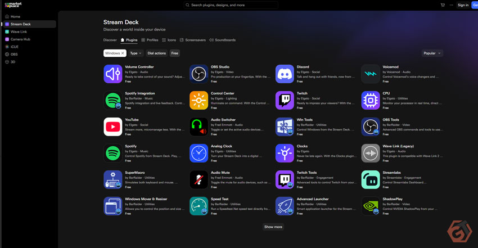Open the Voicemod plugin icon
Viewport: 478px width, 248px height.
tap(371, 74)
